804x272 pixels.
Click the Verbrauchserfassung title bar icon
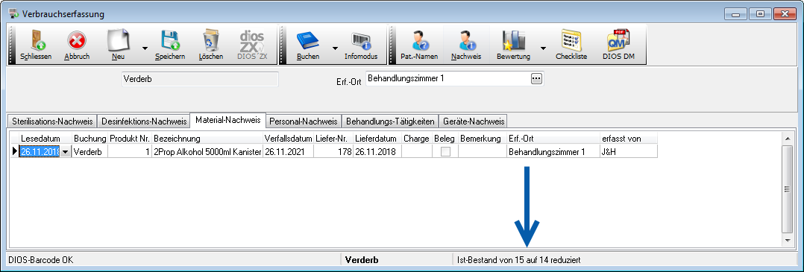pos(14,14)
